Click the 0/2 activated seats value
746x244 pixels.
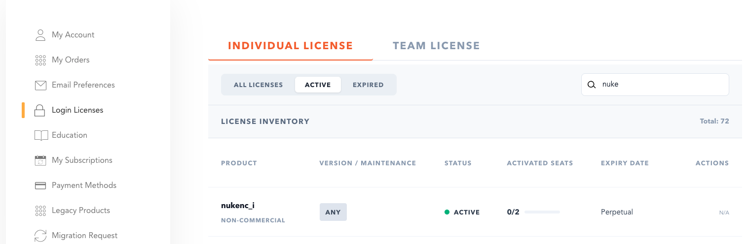(513, 212)
